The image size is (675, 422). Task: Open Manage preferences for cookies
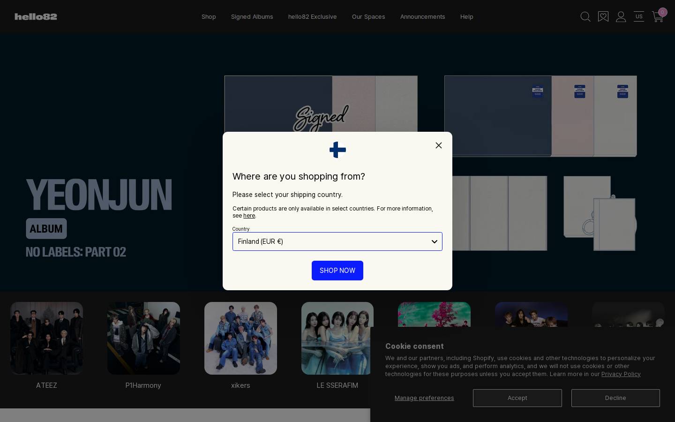424,398
